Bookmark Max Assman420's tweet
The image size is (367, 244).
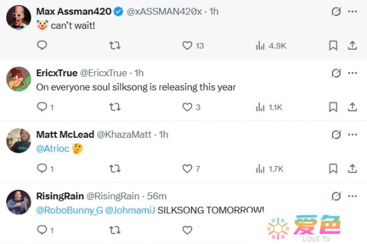click(x=333, y=45)
